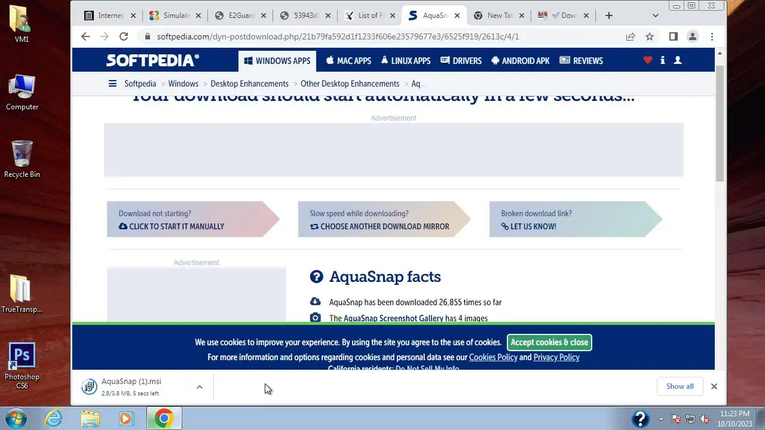This screenshot has height=430, width=765.
Task: Expand the AquaSnap download options arrow
Action: tap(200, 386)
